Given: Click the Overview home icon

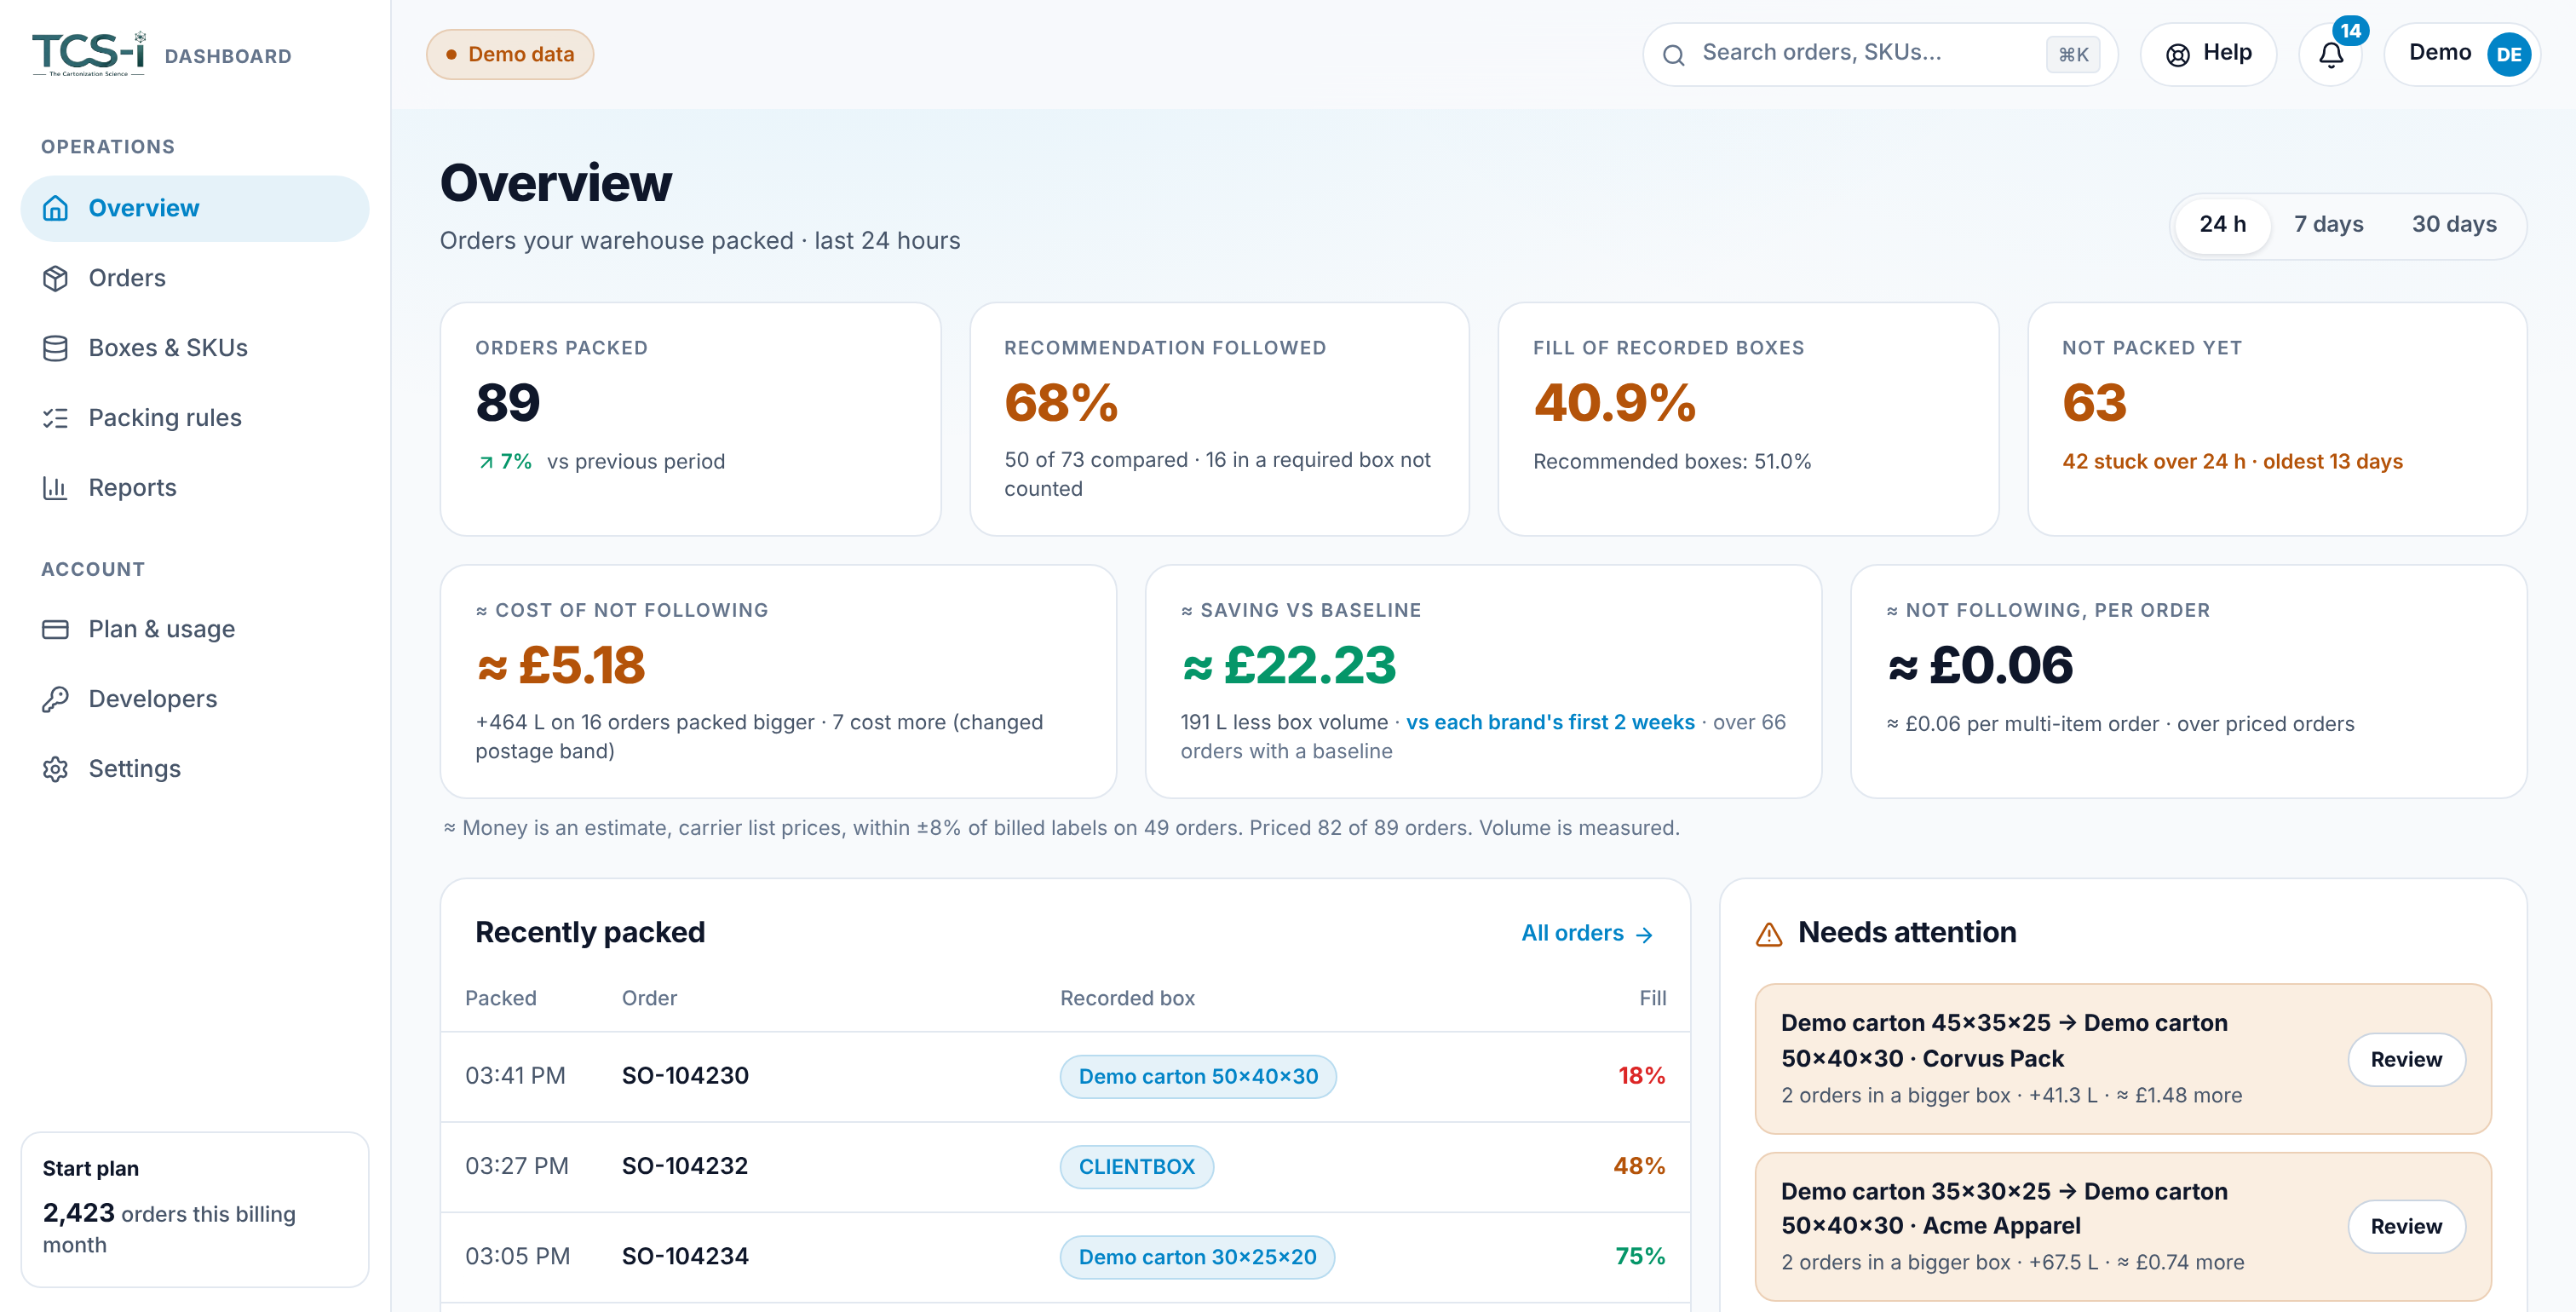Looking at the screenshot, I should click(55, 208).
